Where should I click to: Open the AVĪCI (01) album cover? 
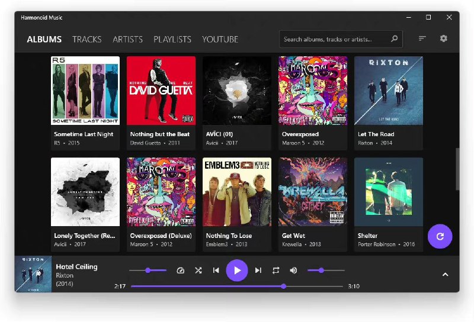[x=237, y=91]
